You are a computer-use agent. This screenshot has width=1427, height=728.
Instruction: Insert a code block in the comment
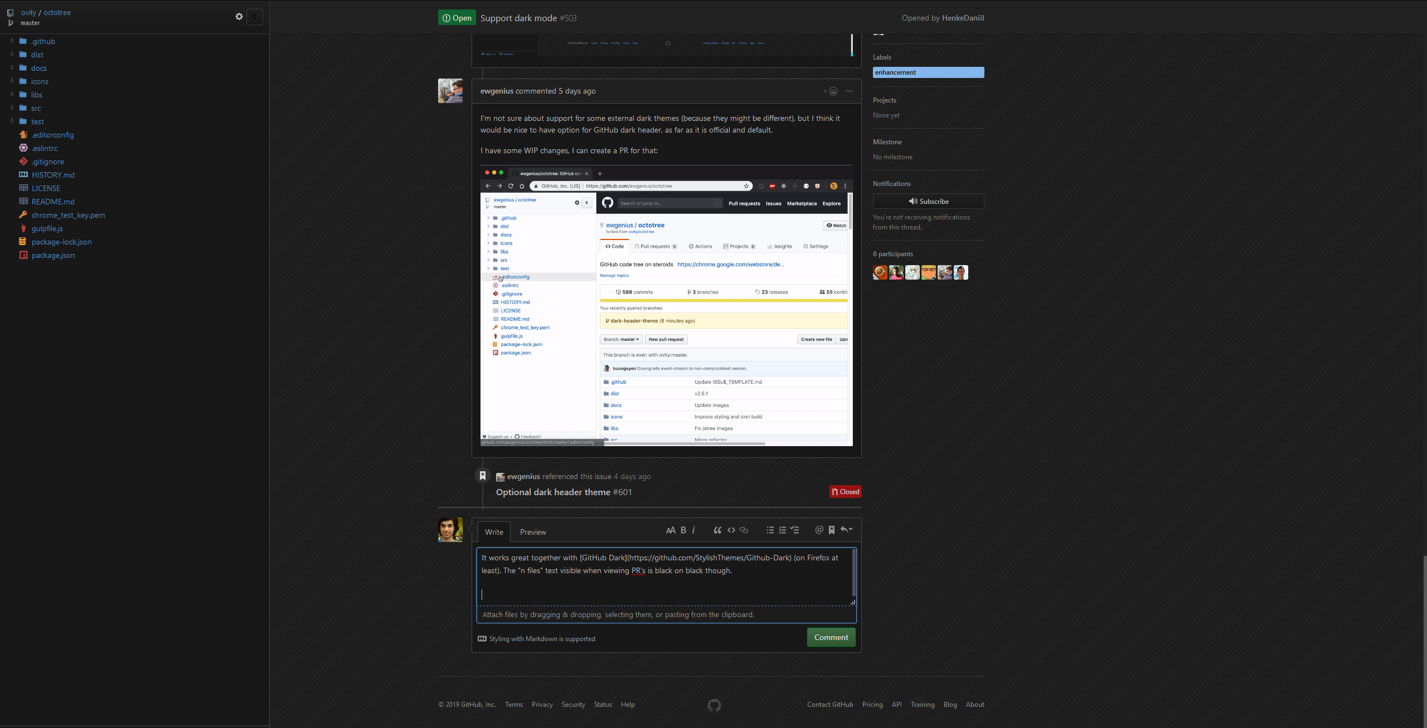[731, 530]
